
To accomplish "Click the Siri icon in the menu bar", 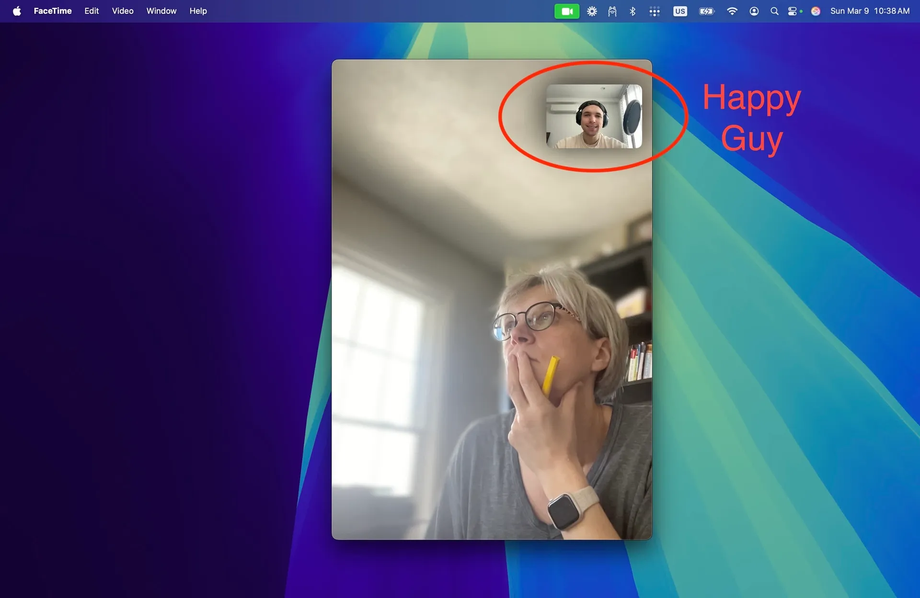I will [815, 11].
